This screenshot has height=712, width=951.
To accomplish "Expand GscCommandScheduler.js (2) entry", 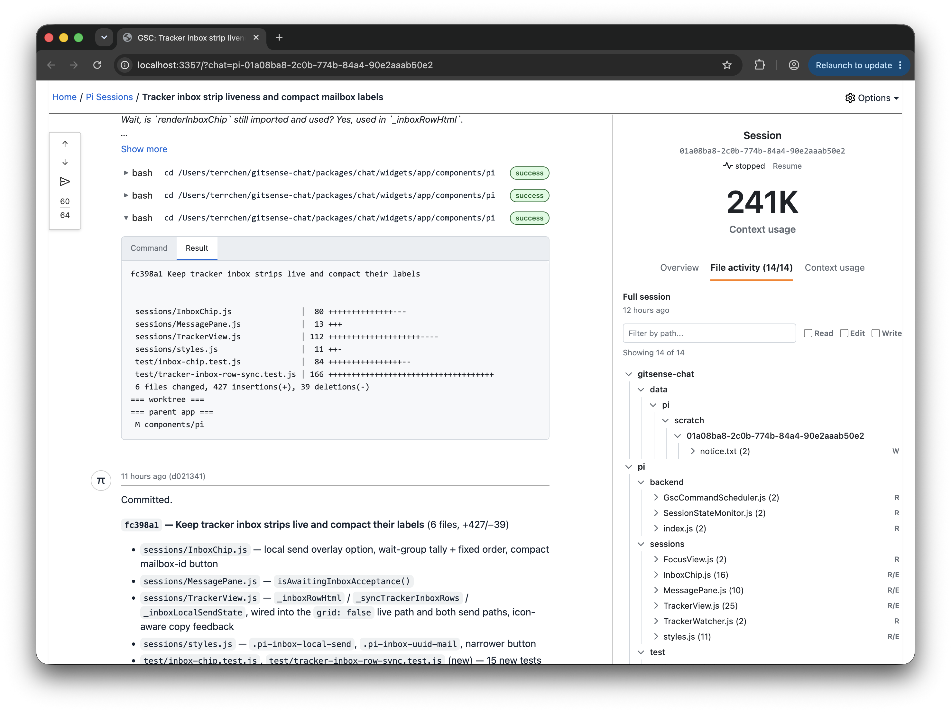I will 656,497.
